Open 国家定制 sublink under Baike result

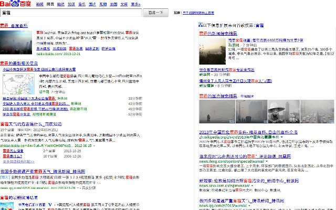92,49
